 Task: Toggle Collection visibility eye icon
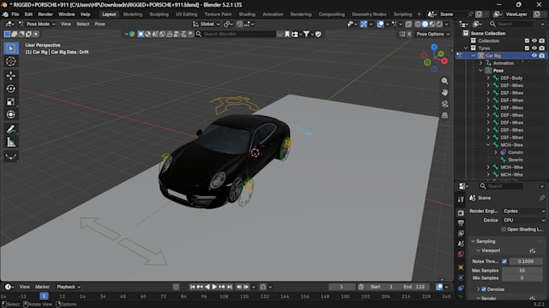[x=534, y=41]
